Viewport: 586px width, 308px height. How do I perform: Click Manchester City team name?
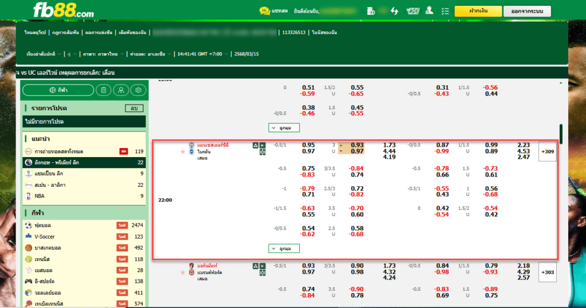(213, 145)
